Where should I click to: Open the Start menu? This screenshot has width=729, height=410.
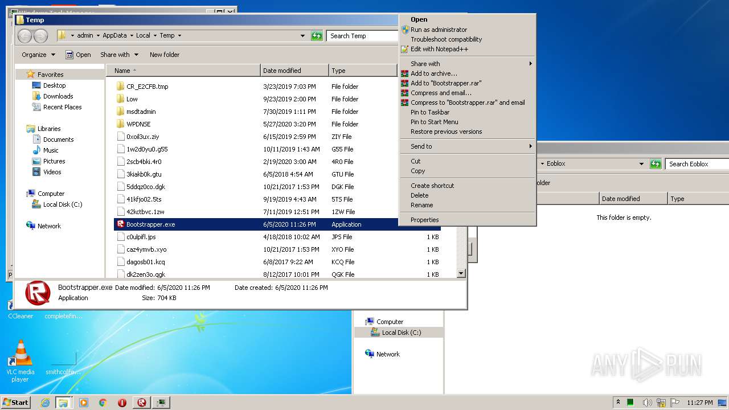point(15,402)
